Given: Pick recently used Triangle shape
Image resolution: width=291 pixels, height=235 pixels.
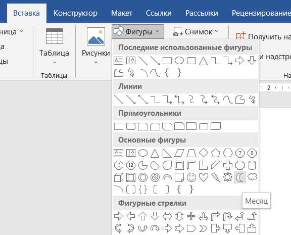Looking at the screenshot, I should pos(204,61).
